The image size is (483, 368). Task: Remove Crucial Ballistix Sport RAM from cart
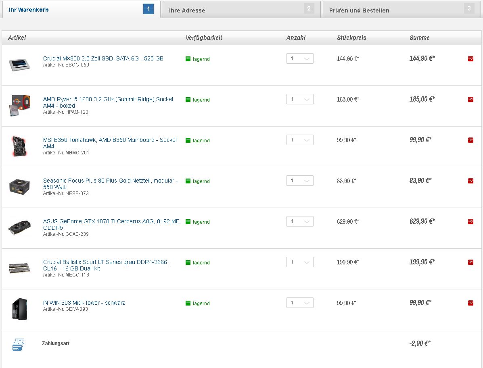[470, 262]
